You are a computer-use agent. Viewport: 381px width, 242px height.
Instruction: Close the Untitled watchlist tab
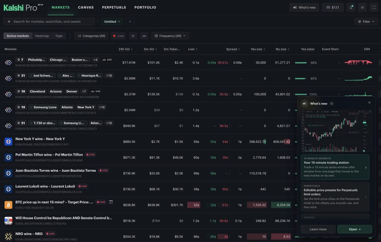(119, 22)
